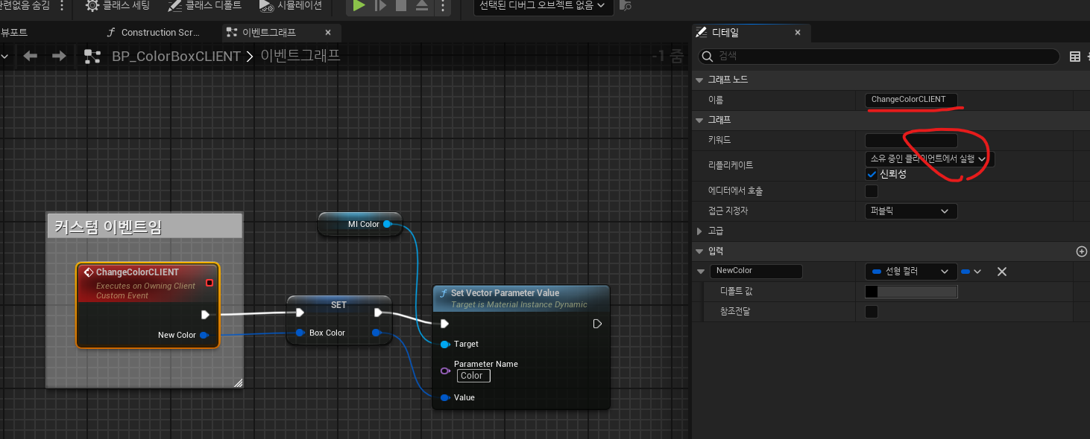Open 접근 지정자 퍼블릭 dropdown
Screen dimensions: 1090x439
point(911,211)
